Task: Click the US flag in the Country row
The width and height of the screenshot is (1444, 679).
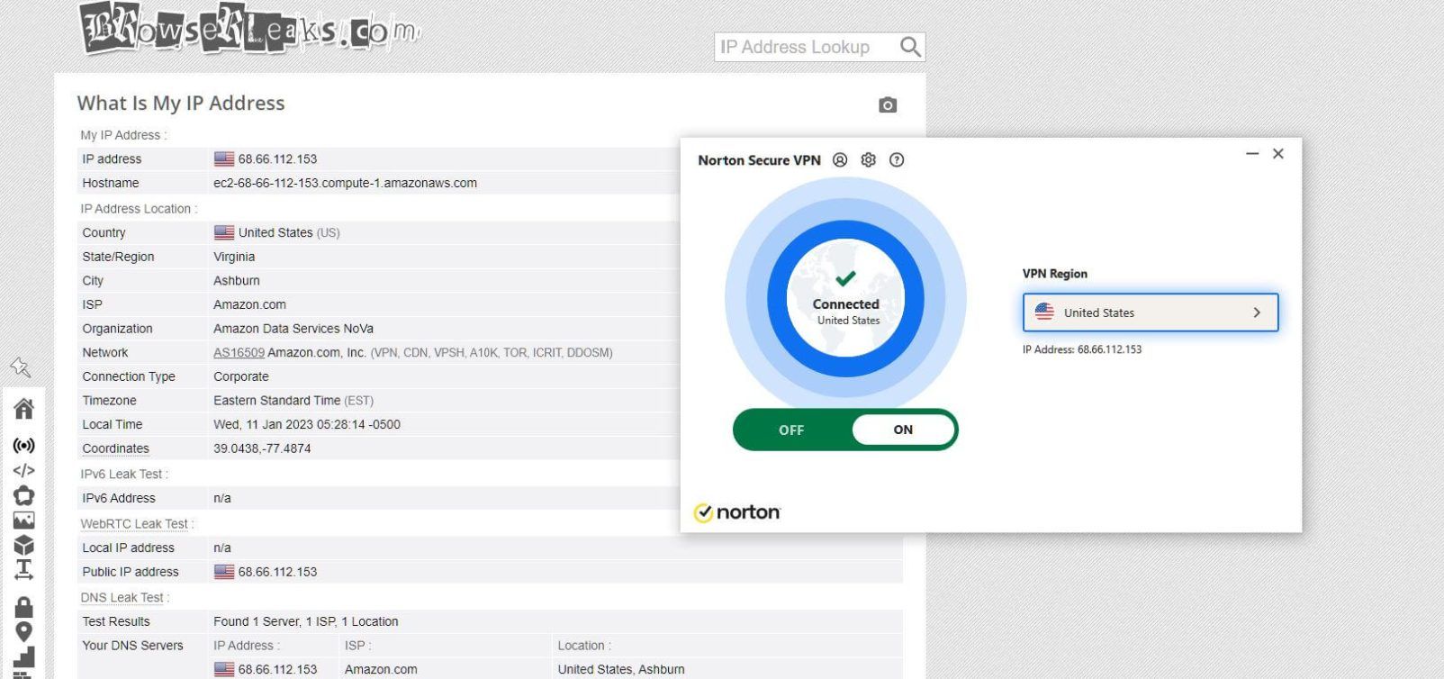Action: pyautogui.click(x=224, y=232)
